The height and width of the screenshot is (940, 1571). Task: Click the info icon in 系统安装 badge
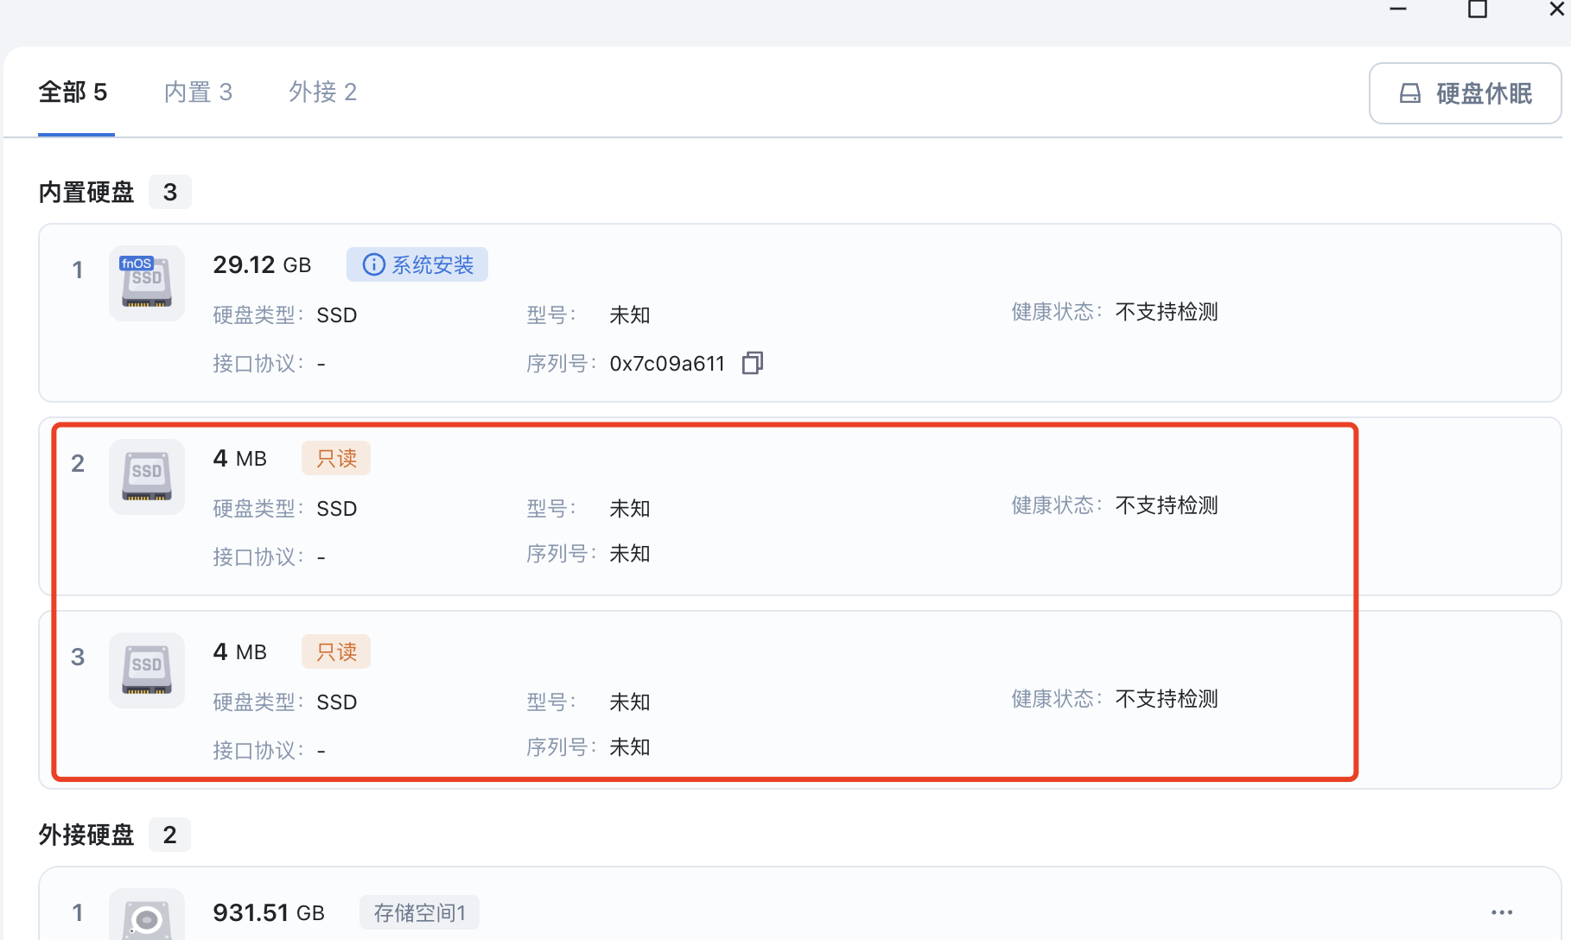pos(373,264)
